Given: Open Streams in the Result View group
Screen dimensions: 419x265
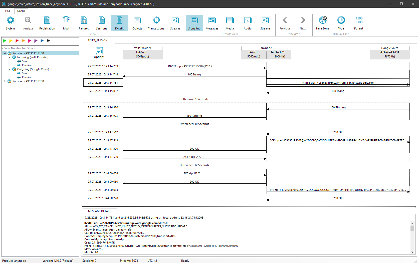Looking at the screenshot, I should pyautogui.click(x=265, y=23).
